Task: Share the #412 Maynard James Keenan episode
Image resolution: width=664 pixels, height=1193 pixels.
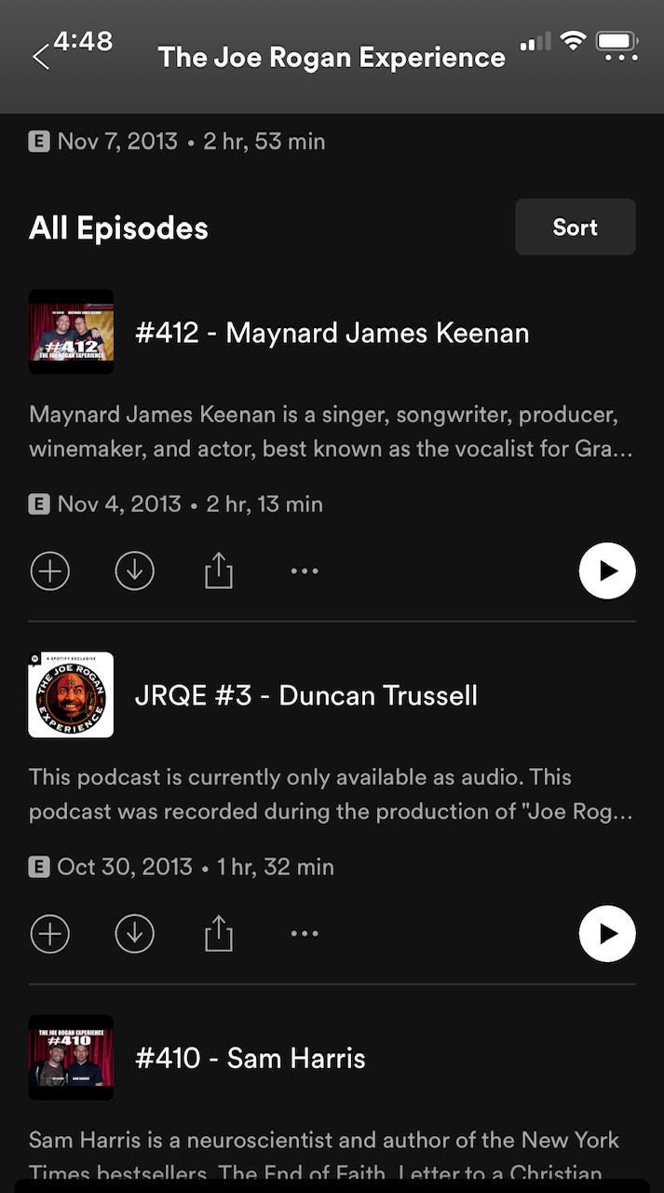Action: click(218, 570)
